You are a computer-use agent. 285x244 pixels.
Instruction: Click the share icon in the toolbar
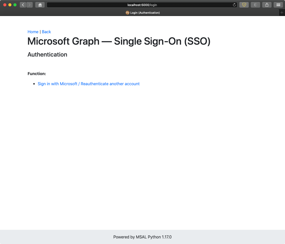[x=267, y=5]
